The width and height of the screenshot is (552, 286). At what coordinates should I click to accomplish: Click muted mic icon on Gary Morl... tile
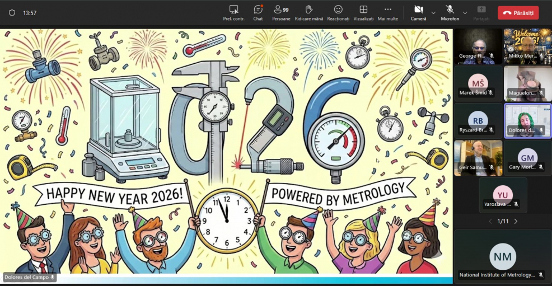(x=541, y=167)
